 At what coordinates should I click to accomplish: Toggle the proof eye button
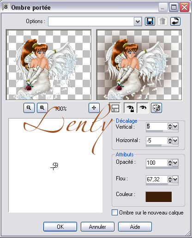143,108
